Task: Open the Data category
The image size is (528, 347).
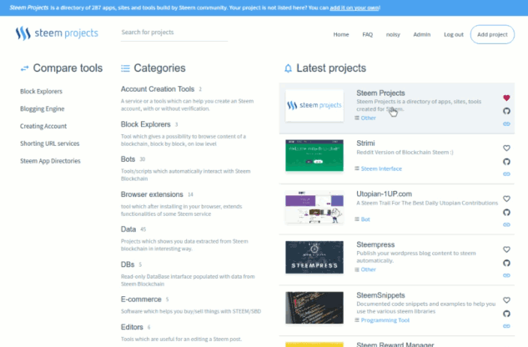Action: pos(128,229)
